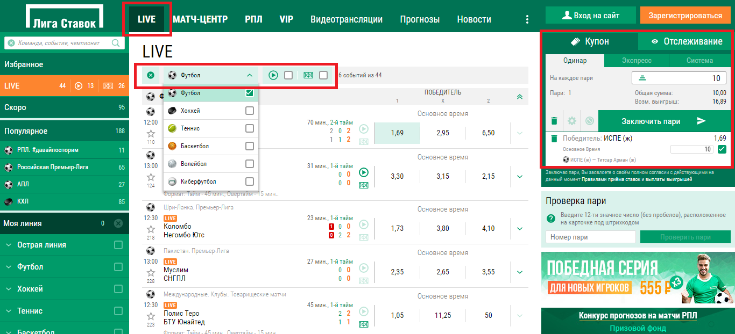Click basketball icon in dropdown list

click(x=172, y=146)
